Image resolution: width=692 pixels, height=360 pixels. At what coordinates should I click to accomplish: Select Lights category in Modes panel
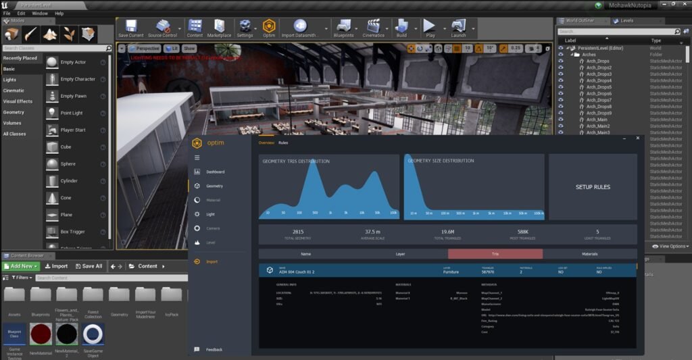(9, 80)
